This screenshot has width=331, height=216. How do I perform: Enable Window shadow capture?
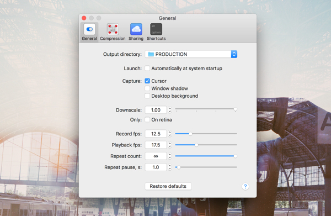click(x=147, y=88)
